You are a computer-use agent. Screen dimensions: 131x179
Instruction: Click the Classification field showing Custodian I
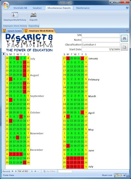click(101, 45)
